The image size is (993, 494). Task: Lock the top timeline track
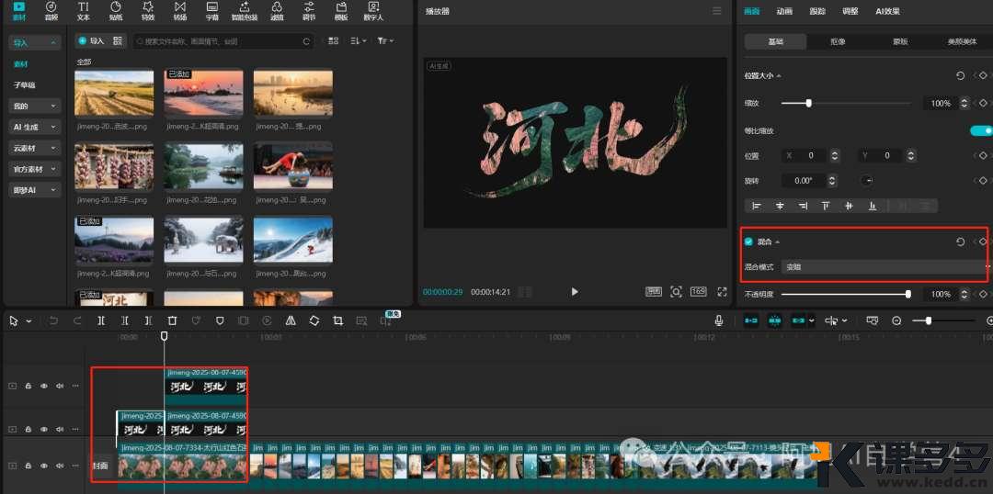[29, 386]
